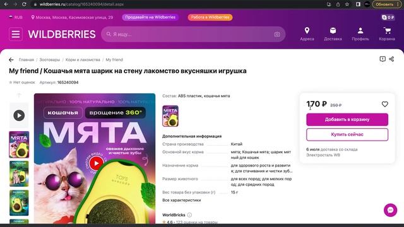Open the Адреса pickup points icon
The width and height of the screenshot is (404, 227).
[x=307, y=34]
